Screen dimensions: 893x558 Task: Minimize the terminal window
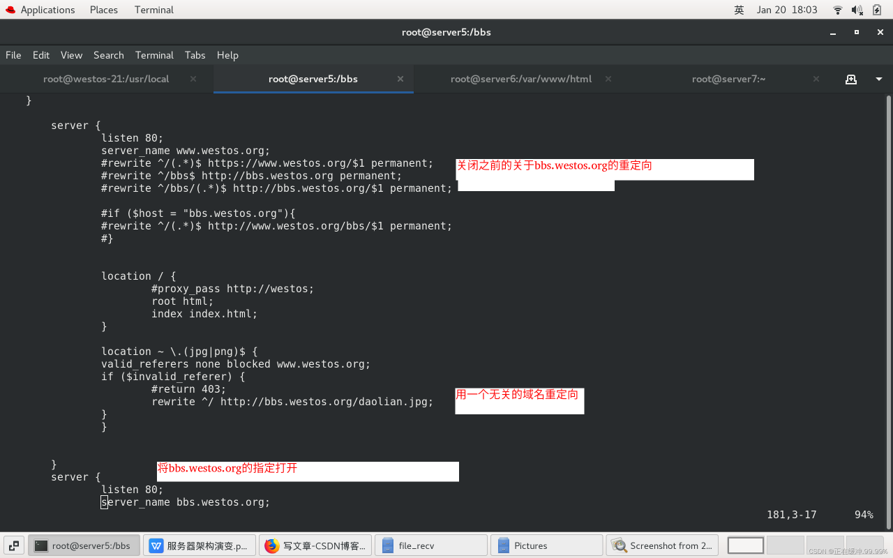(x=833, y=32)
